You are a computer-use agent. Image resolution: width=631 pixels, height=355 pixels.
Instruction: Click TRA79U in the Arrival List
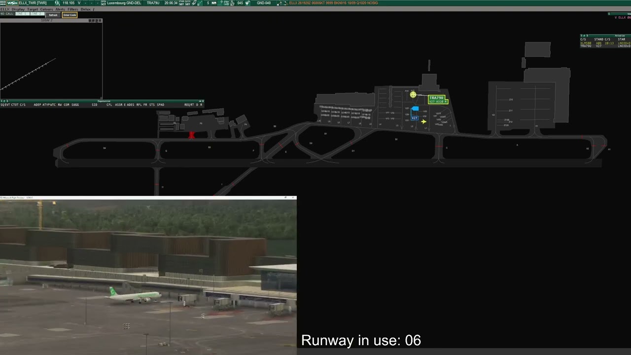pos(586,46)
